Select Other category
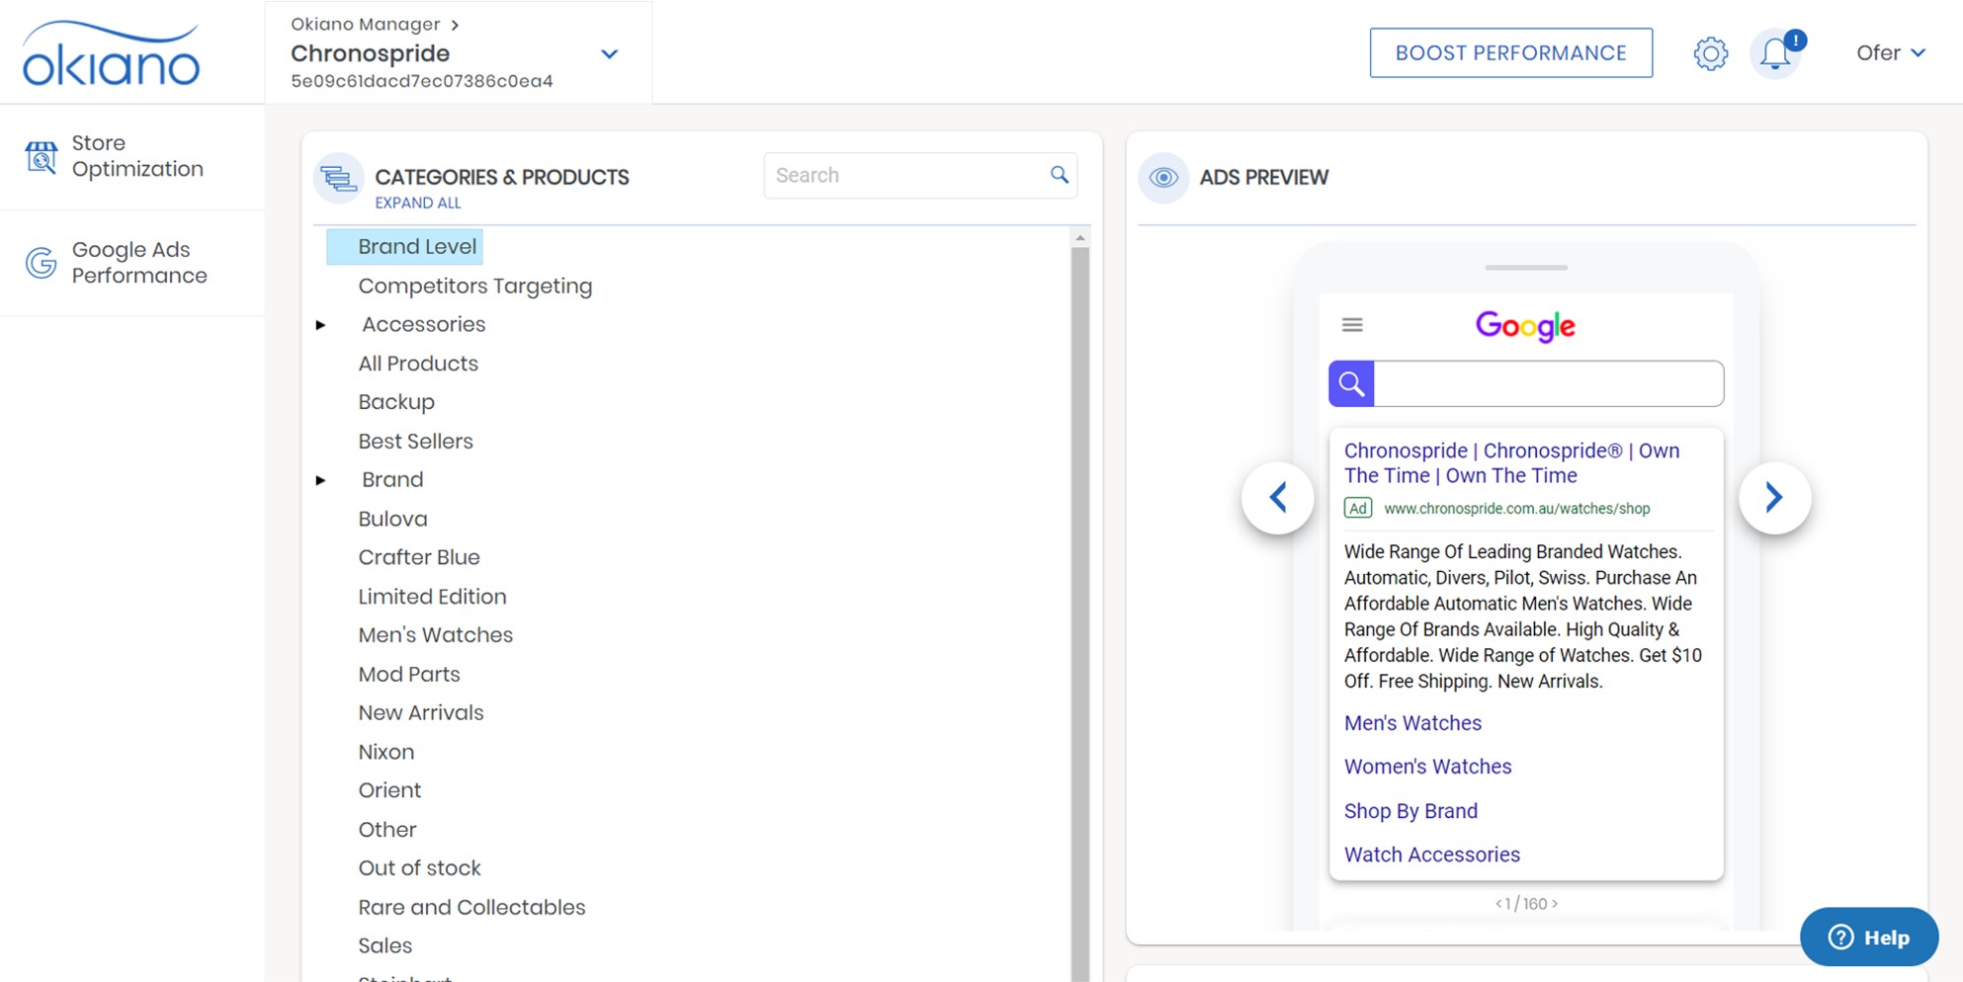The height and width of the screenshot is (982, 1963). (x=387, y=830)
